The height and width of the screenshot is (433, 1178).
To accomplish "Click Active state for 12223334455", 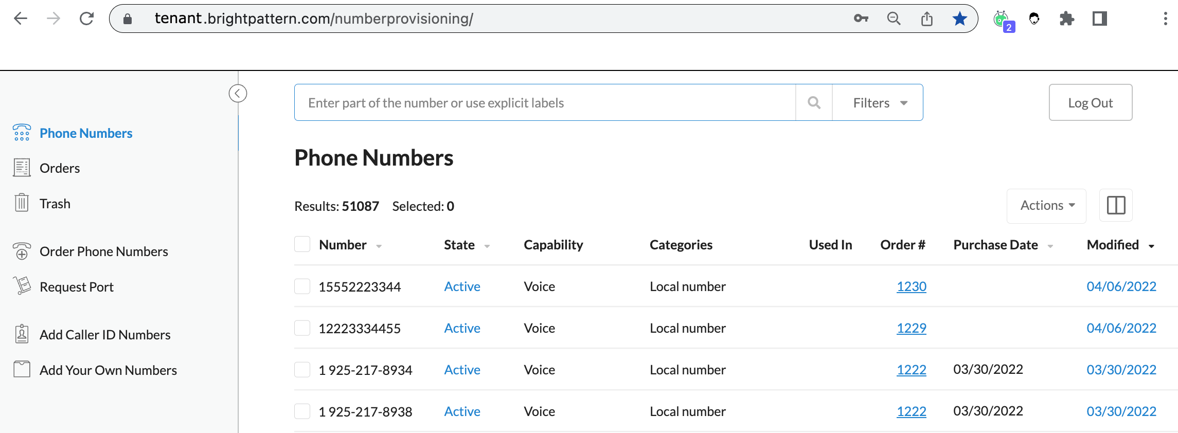I will (x=462, y=328).
